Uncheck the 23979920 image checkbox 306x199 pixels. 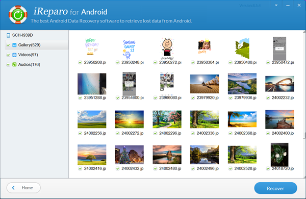tap(193, 98)
